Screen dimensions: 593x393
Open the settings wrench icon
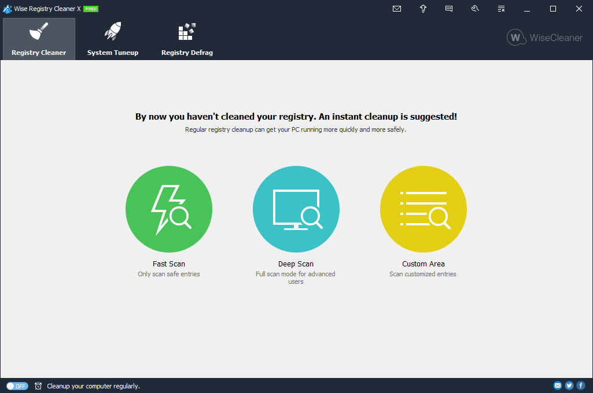point(475,9)
